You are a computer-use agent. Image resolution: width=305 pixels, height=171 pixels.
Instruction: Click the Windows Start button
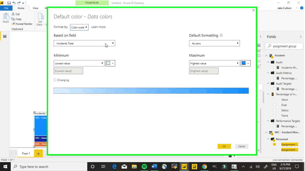click(x=5, y=167)
